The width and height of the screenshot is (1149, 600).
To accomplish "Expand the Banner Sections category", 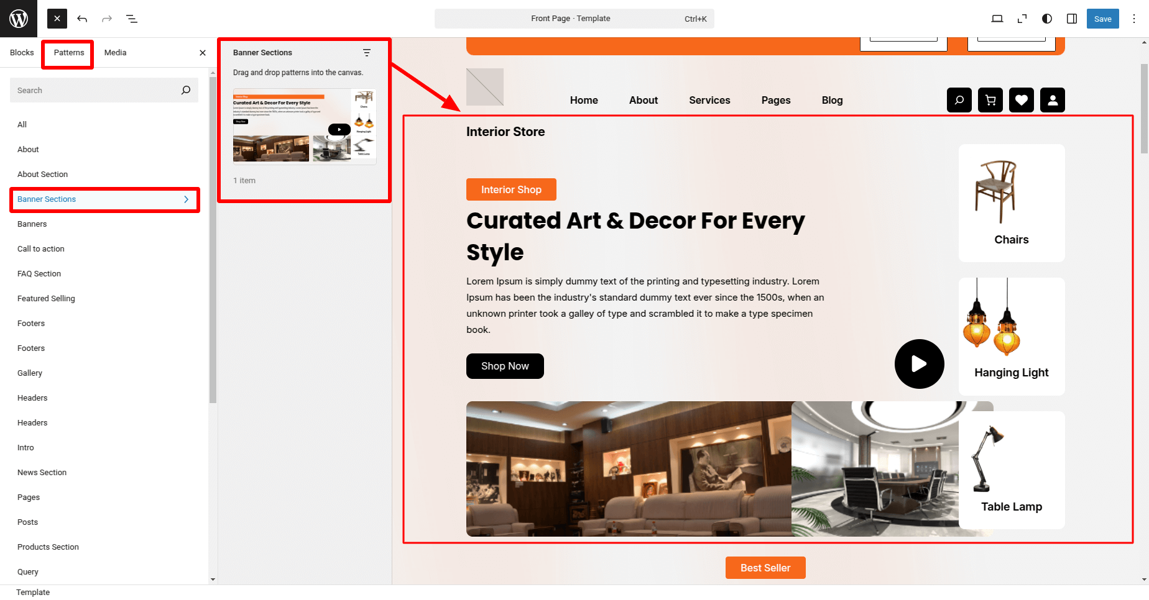I will [x=104, y=199].
